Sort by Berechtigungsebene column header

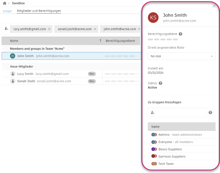[120, 41]
